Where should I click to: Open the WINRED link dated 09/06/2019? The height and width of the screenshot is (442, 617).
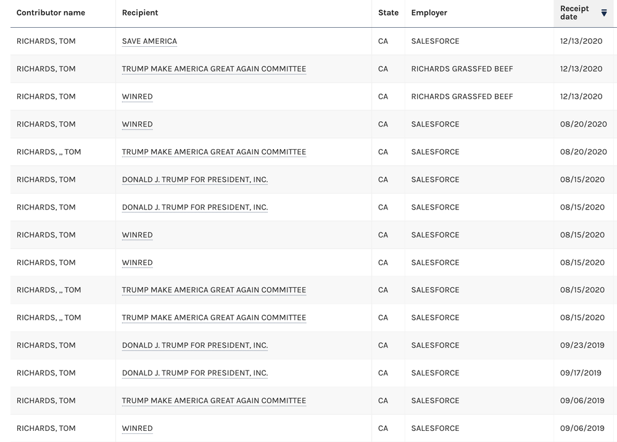[x=138, y=428]
